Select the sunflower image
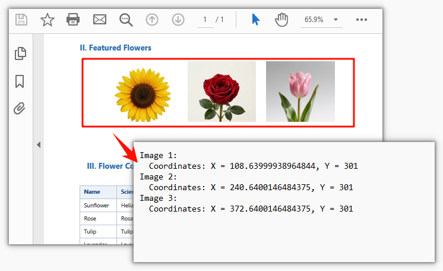This screenshot has width=443, height=271. click(x=143, y=94)
